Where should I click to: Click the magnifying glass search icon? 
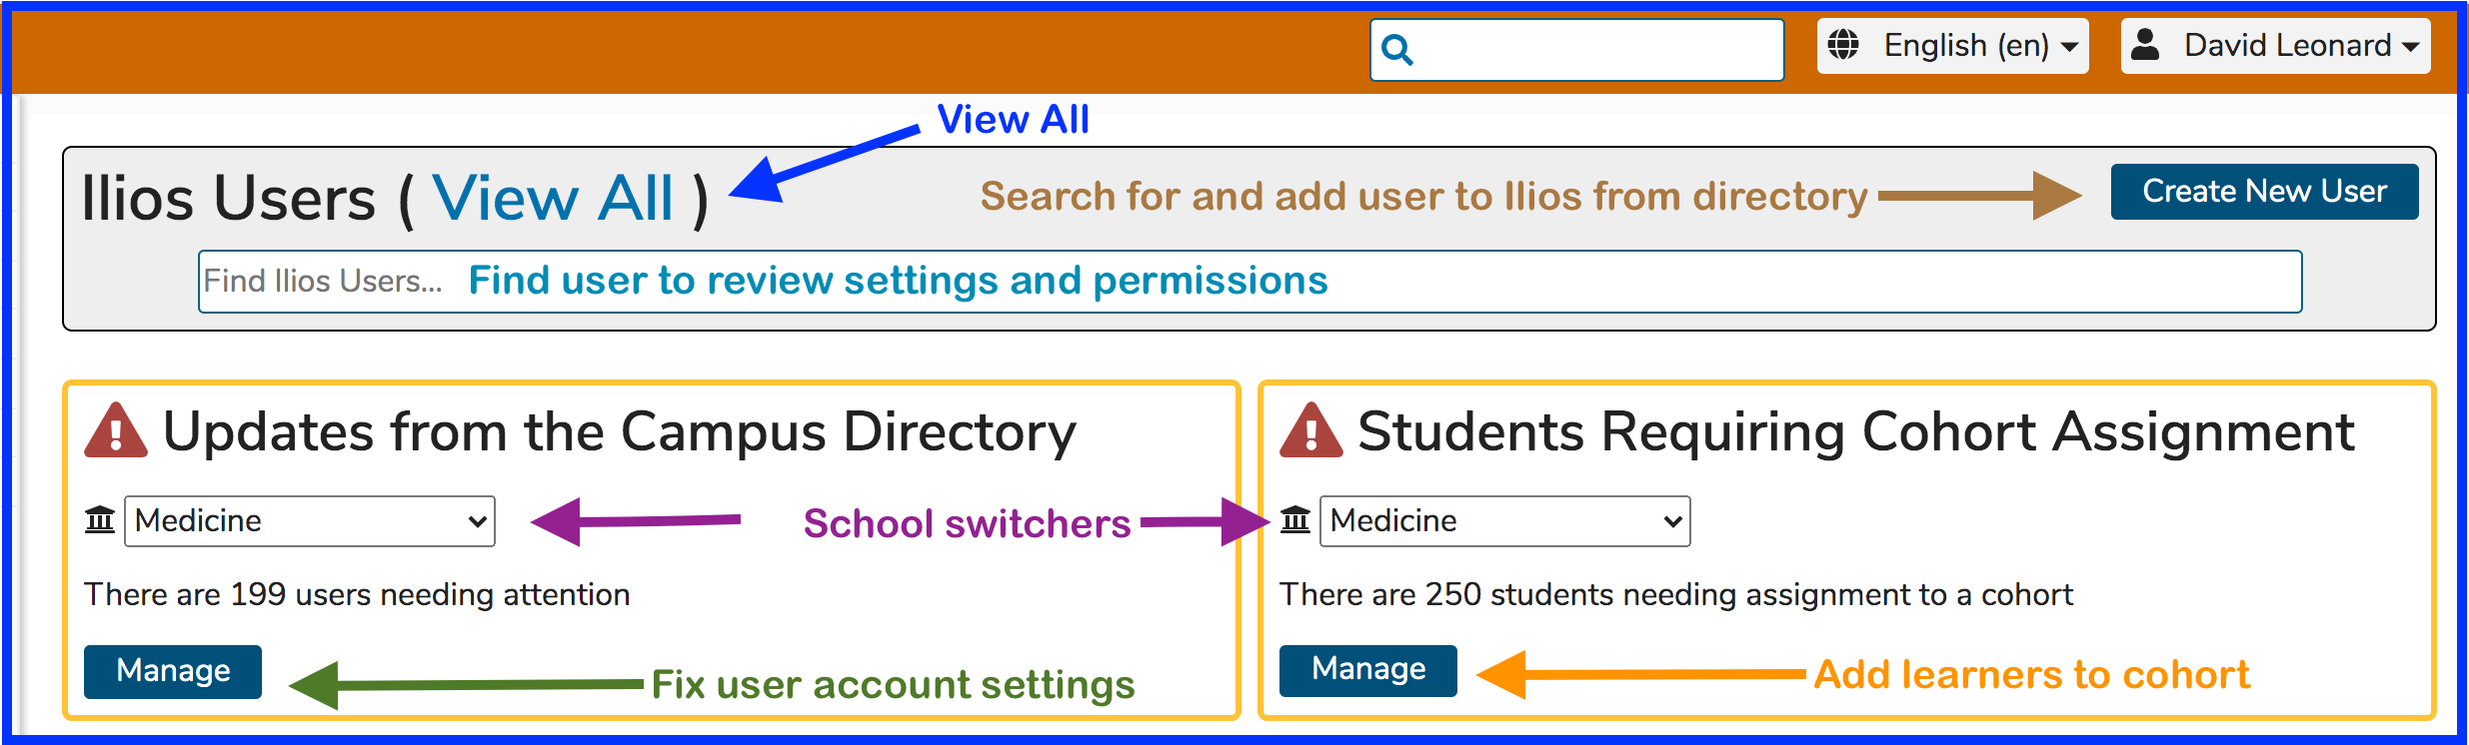[x=1397, y=50]
